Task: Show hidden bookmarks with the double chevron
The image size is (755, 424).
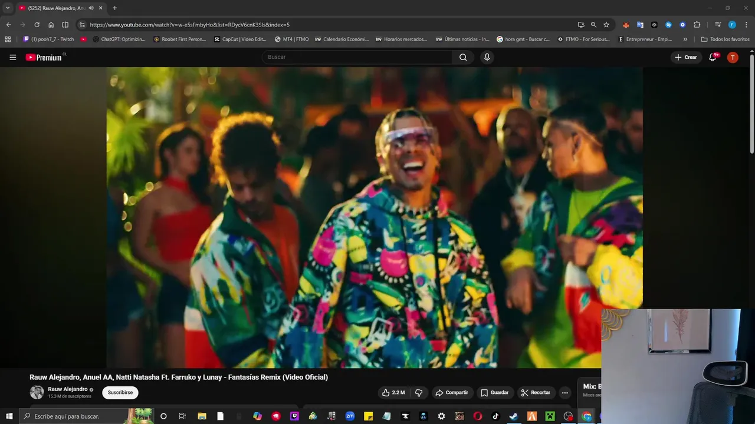Action: (x=685, y=39)
